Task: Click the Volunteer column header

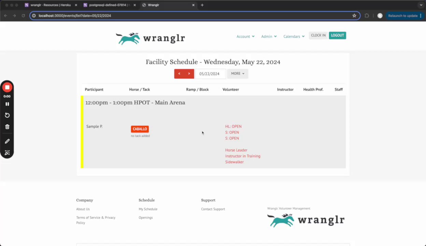Action: pos(231,90)
